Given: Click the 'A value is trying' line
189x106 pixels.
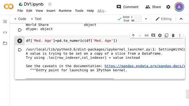Looking at the screenshot, I should pos(94,54).
